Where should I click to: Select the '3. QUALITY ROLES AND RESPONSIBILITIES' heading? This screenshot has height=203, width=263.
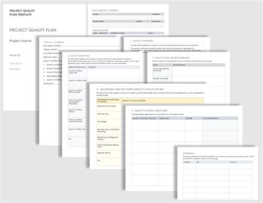pos(171,58)
